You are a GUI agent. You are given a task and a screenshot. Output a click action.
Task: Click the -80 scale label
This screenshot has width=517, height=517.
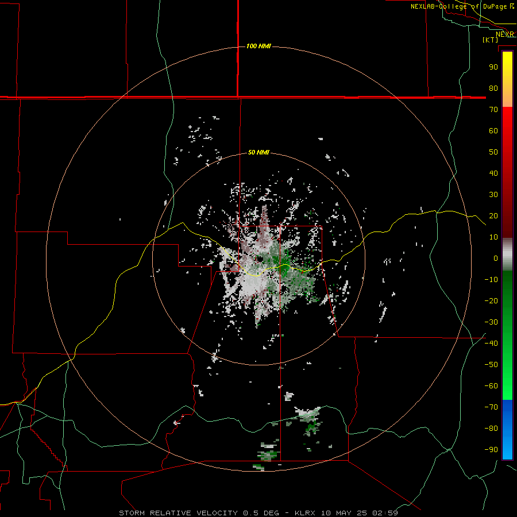click(x=491, y=429)
